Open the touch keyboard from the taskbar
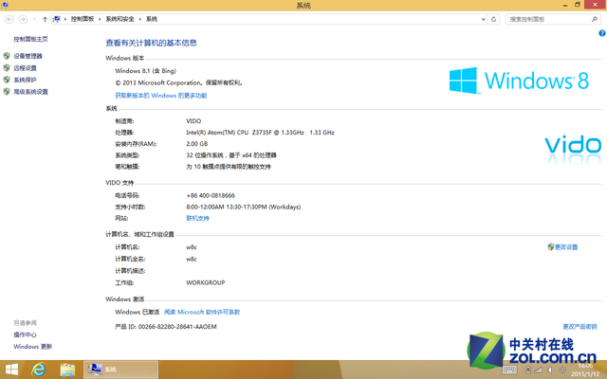 (x=509, y=370)
